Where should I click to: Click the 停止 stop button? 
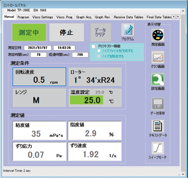point(67,32)
